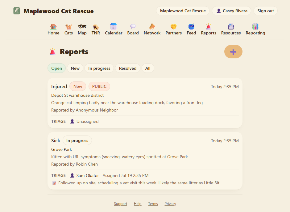The image size is (290, 212).
Task: Open the Cats nav icon
Action: click(68, 27)
